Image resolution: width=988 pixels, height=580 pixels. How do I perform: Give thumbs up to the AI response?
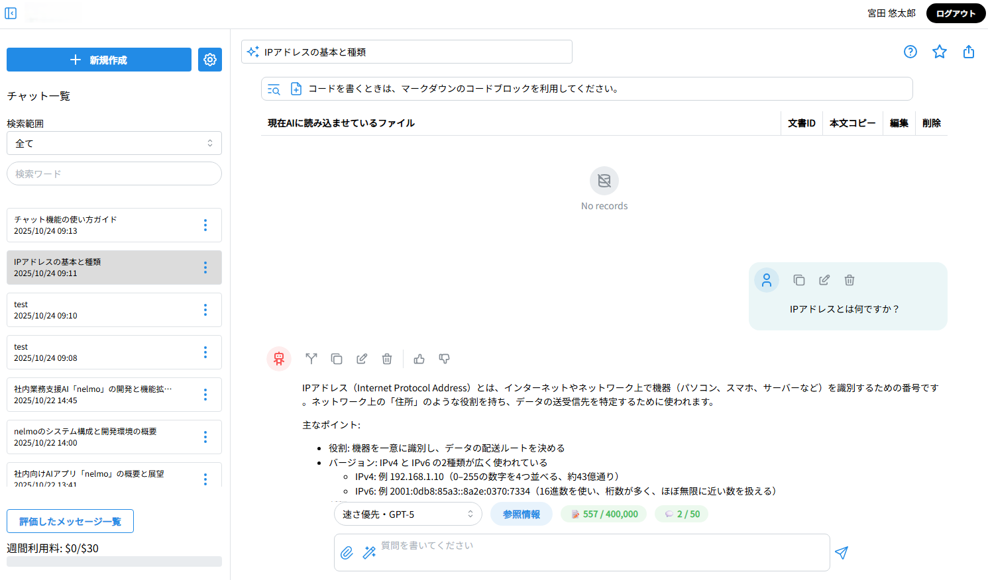pos(419,359)
